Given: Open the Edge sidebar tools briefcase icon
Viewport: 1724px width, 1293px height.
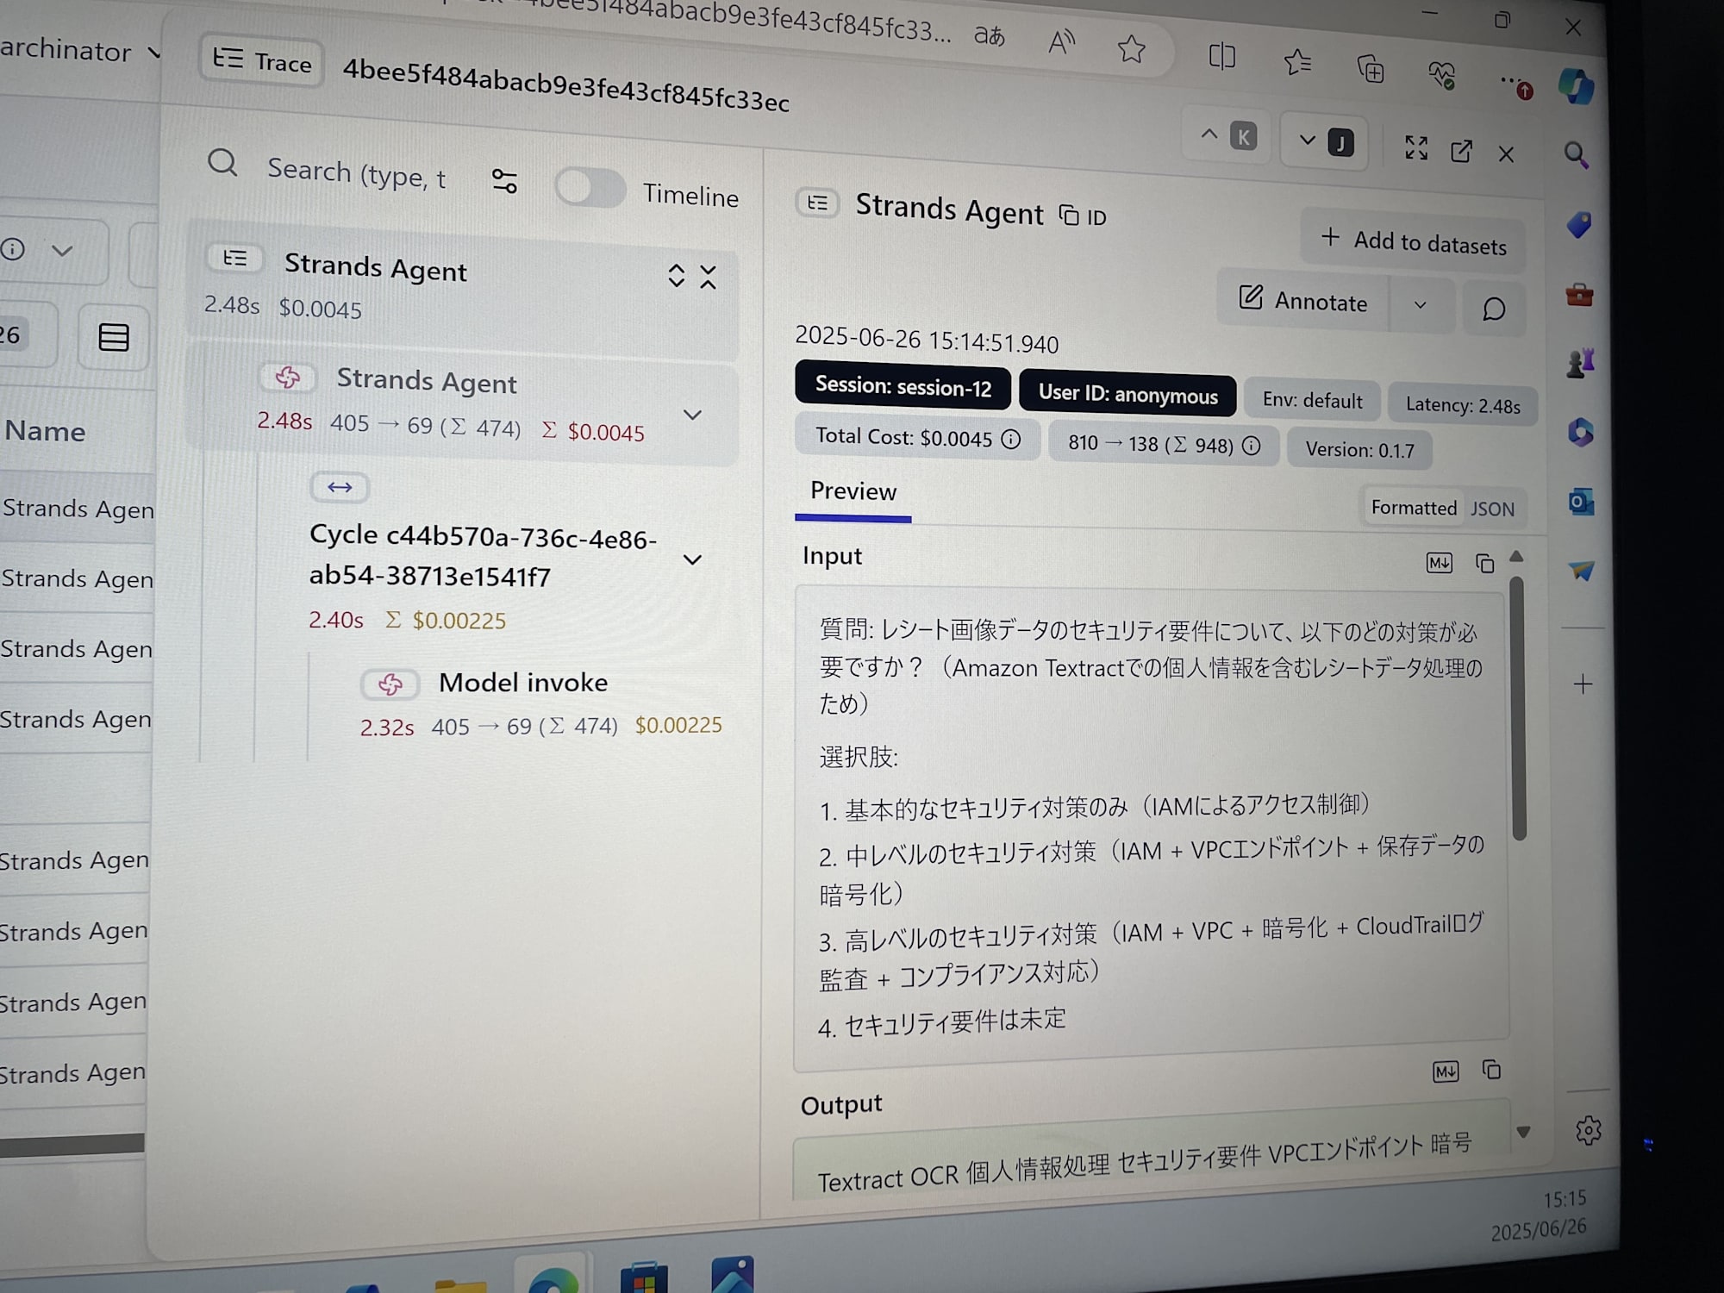Looking at the screenshot, I should (x=1579, y=295).
